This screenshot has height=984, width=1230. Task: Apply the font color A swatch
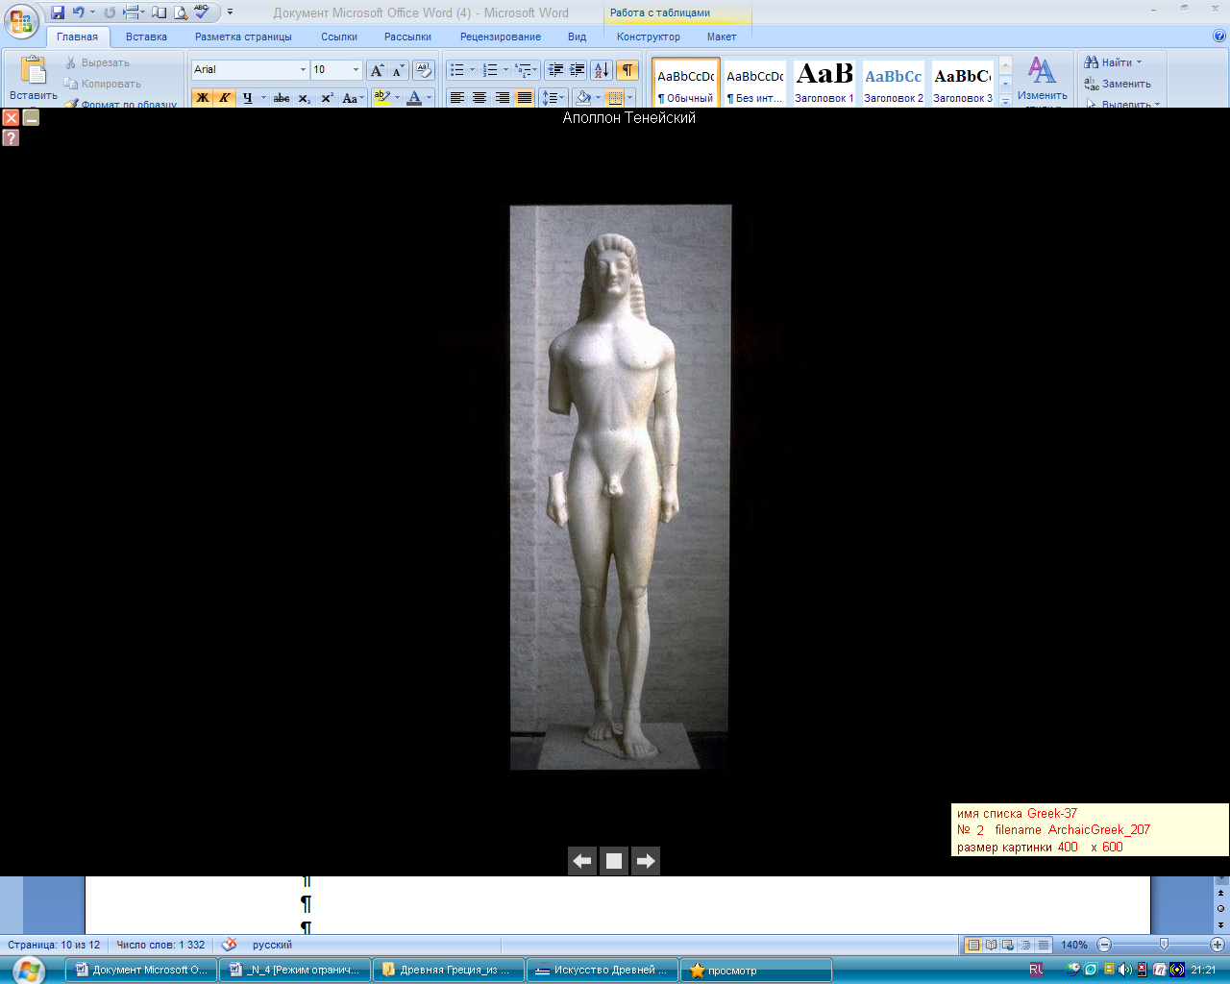[414, 98]
